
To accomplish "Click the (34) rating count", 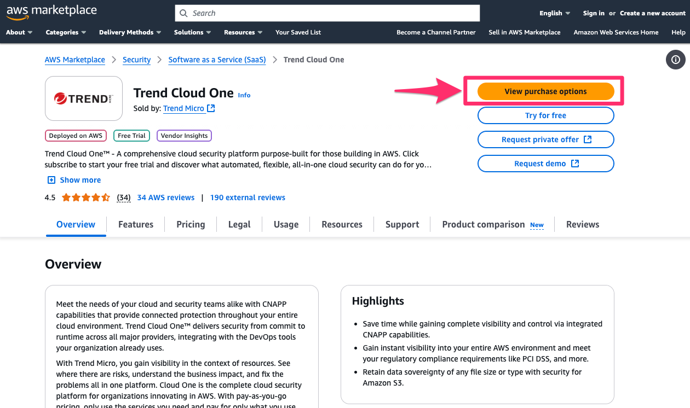I will coord(124,197).
